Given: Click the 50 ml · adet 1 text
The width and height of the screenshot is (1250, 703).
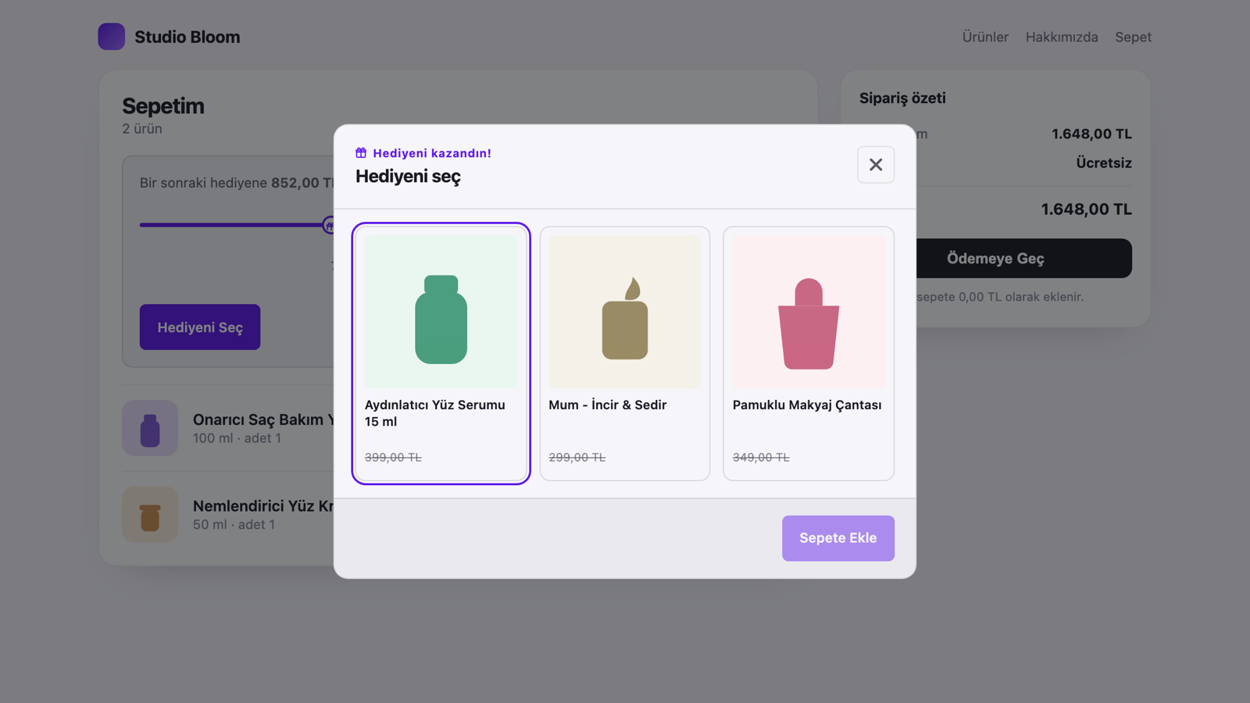Looking at the screenshot, I should coord(234,525).
